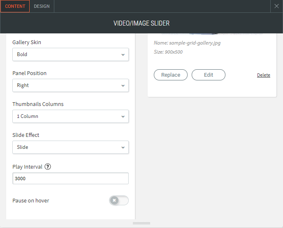Screen dimensions: 283x228
Task: Toggle the Pause on hover switch
Action: [118, 200]
